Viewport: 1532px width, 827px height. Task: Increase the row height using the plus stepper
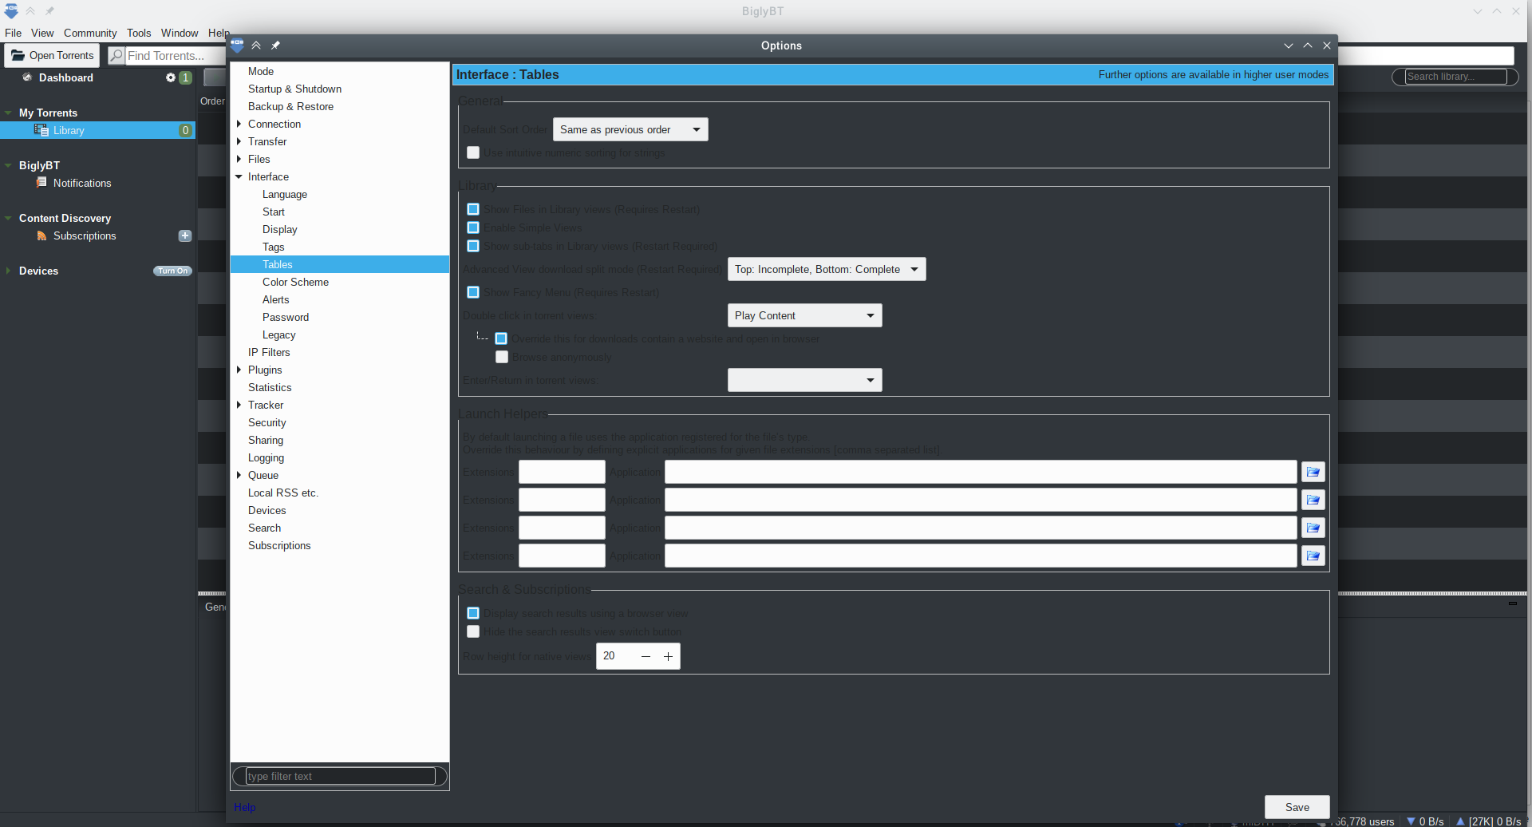668,656
